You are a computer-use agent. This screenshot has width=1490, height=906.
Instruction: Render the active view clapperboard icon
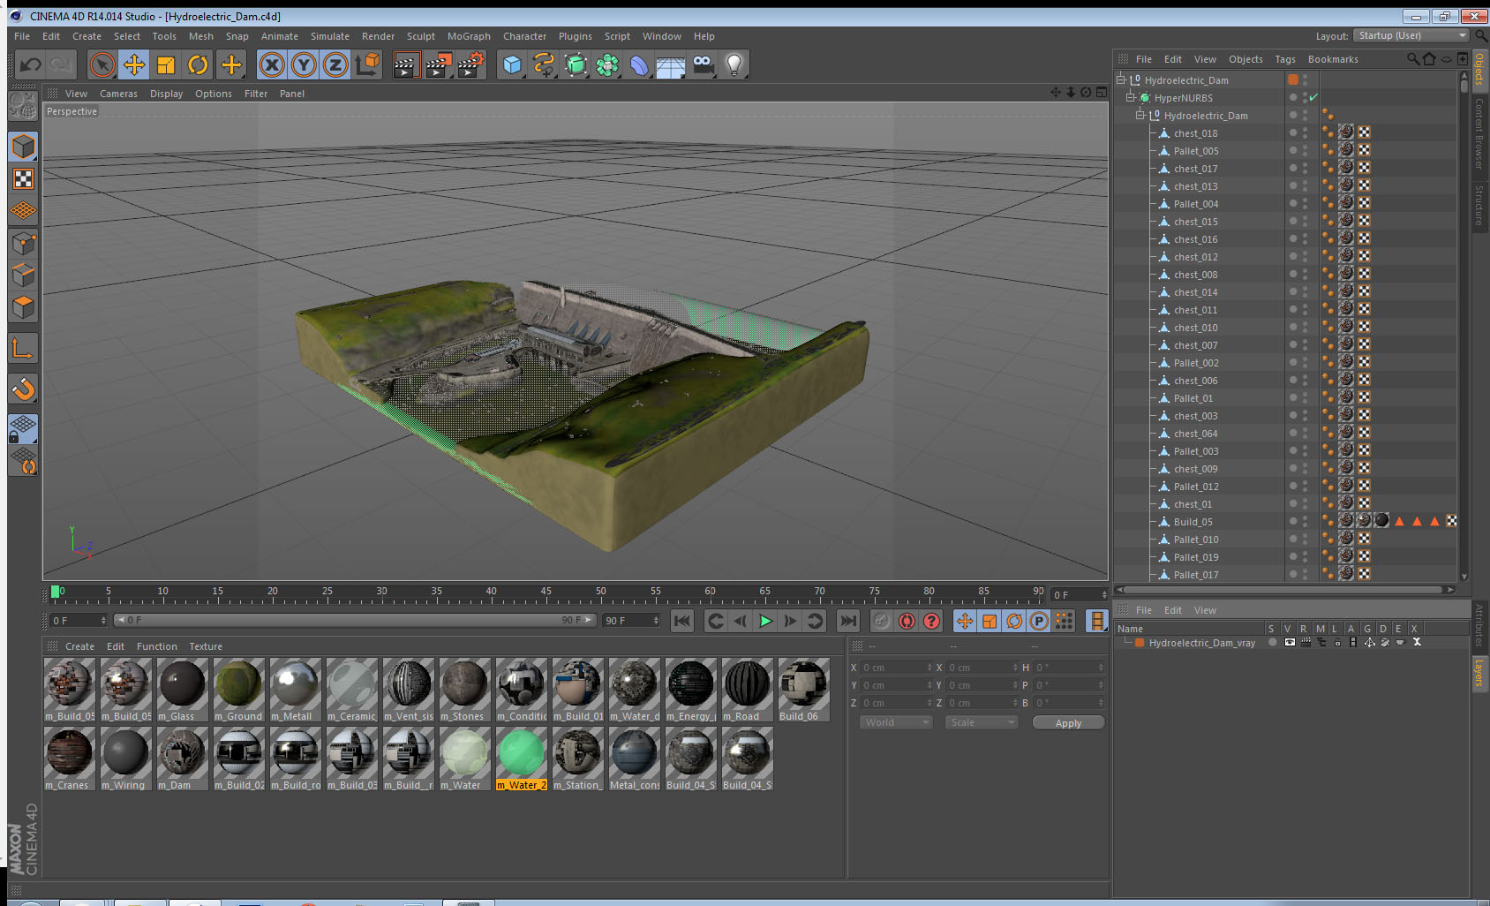pos(405,64)
